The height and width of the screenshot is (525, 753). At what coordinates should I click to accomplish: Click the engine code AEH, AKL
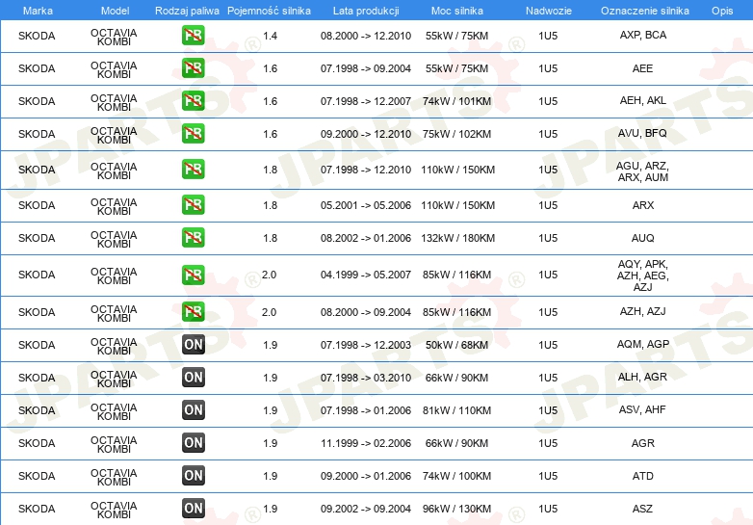pos(643,100)
